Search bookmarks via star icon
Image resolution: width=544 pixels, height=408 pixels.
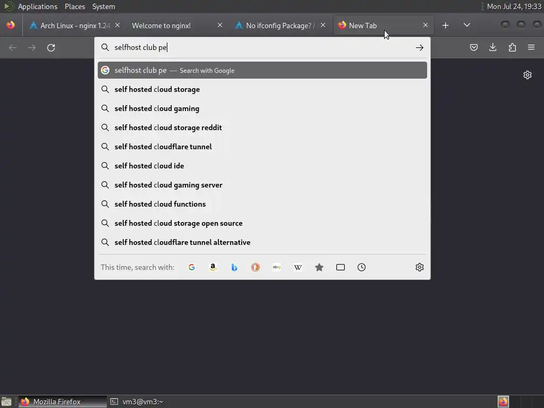[319, 267]
